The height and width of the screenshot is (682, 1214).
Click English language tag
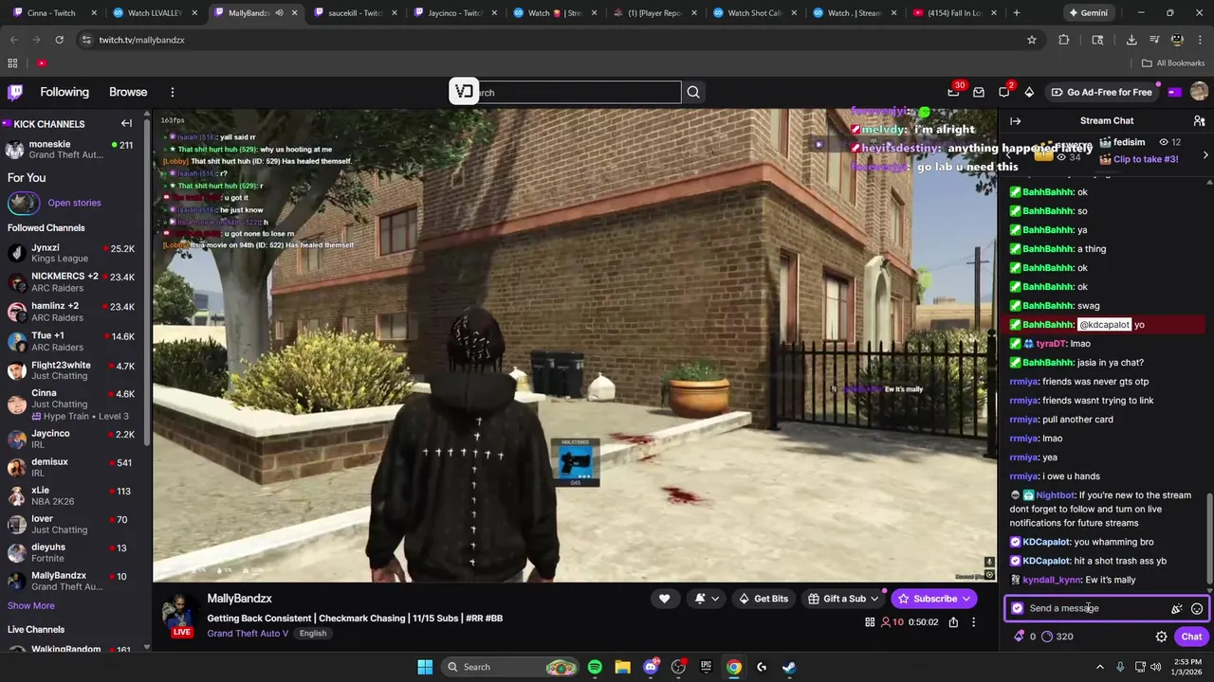pos(313,633)
